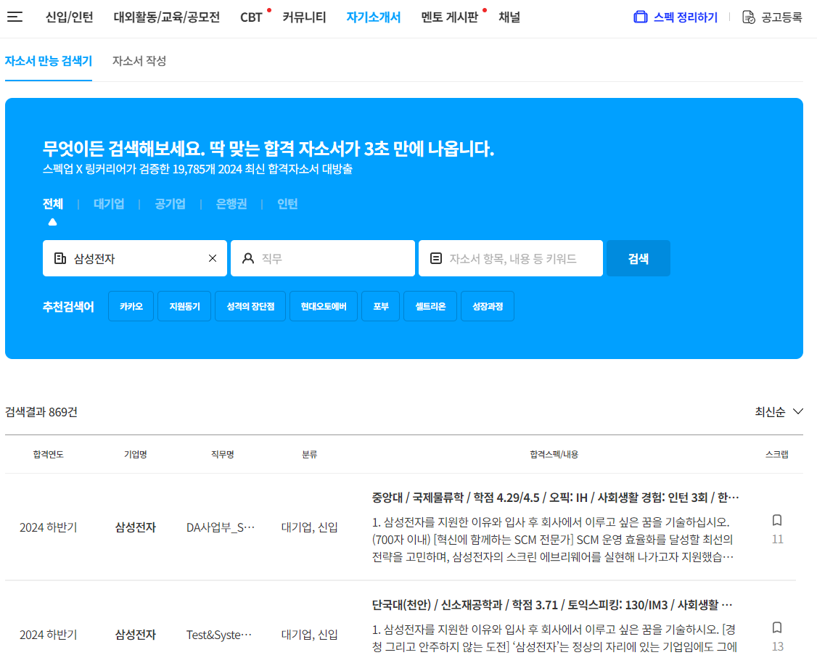The height and width of the screenshot is (655, 817).
Task: Click 2024 하반기 in the DA사업부 row
Action: pos(49,527)
